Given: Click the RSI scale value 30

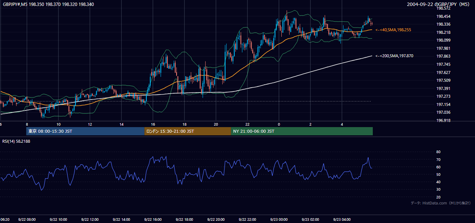Looking at the screenshot, I should (x=438, y=190).
